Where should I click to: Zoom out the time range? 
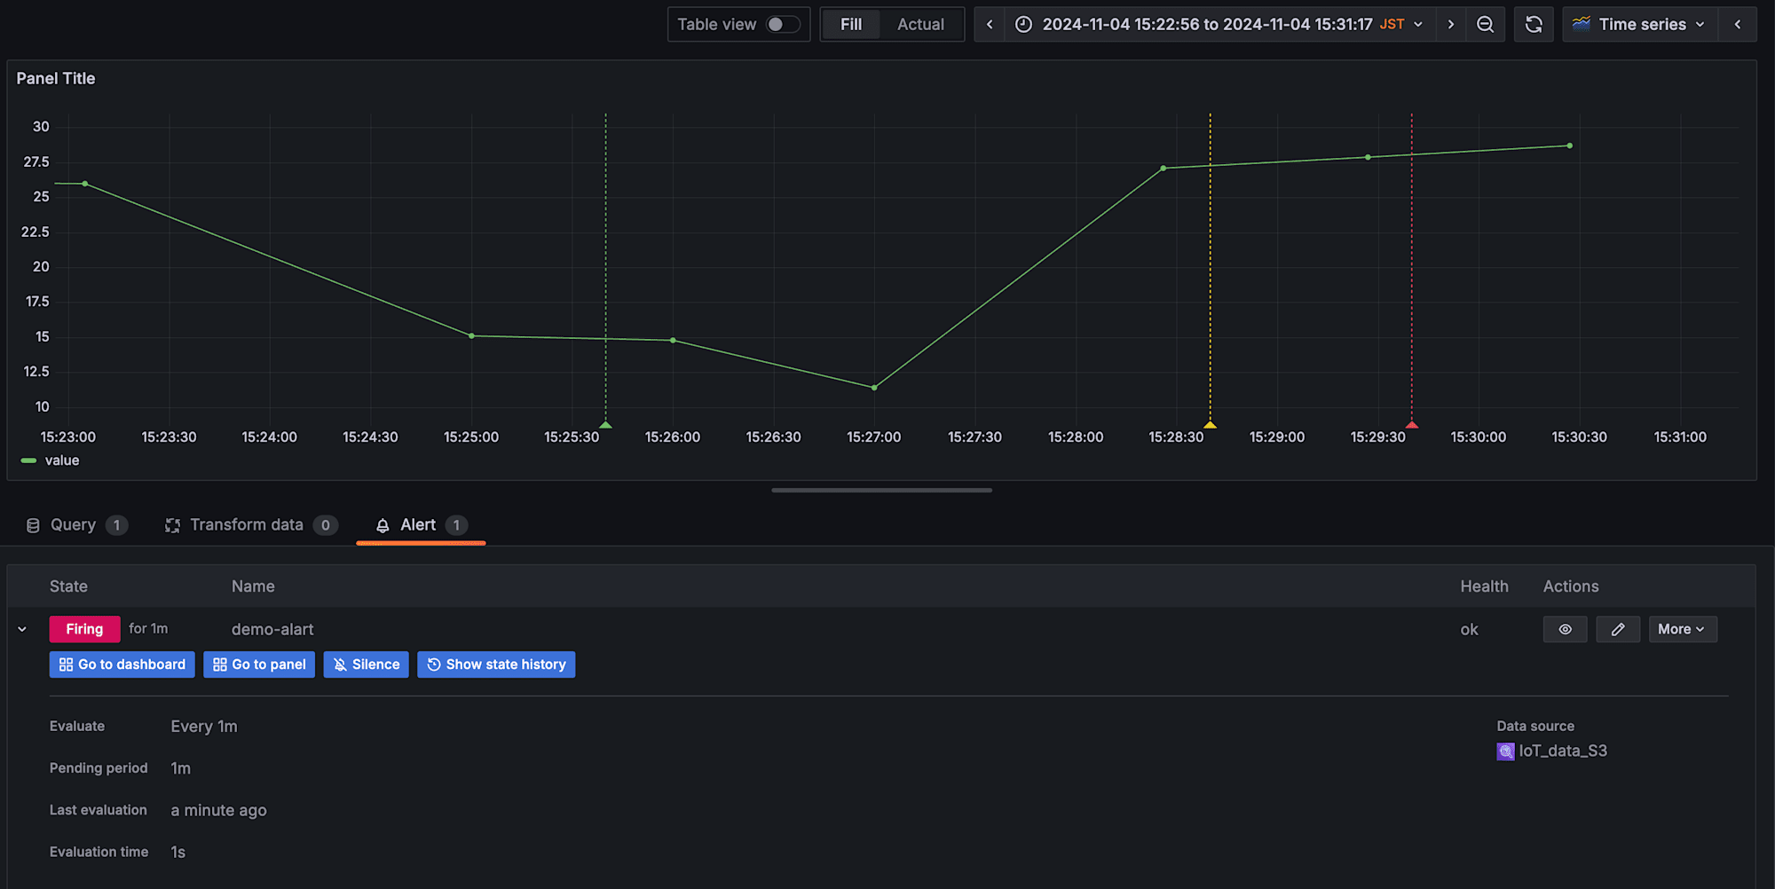tap(1485, 24)
